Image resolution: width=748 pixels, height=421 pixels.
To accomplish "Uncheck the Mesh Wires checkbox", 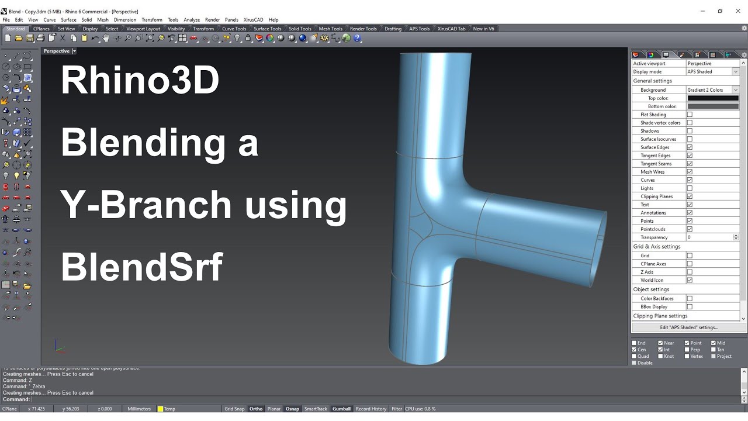I will click(x=690, y=172).
